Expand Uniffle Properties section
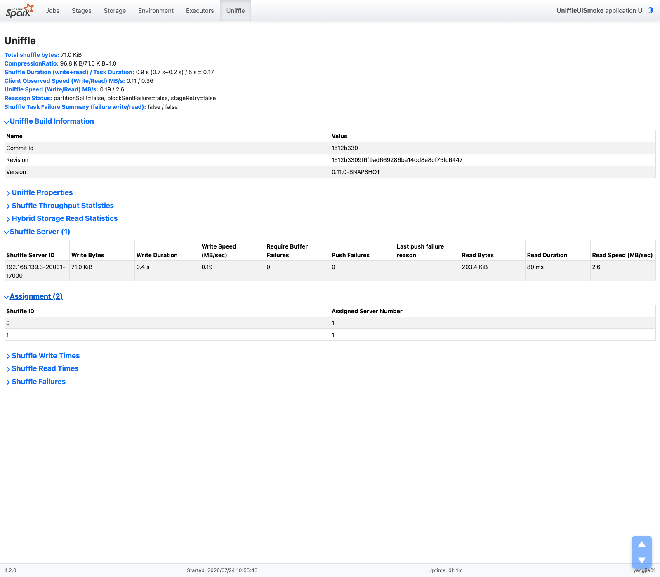660x577 pixels. [40, 192]
